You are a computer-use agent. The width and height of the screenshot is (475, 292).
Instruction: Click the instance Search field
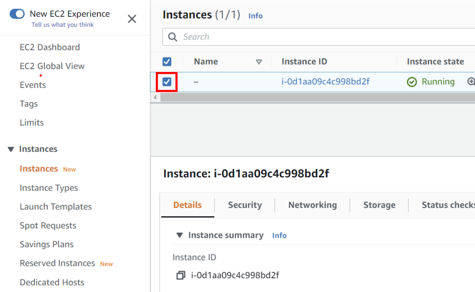coord(319,37)
